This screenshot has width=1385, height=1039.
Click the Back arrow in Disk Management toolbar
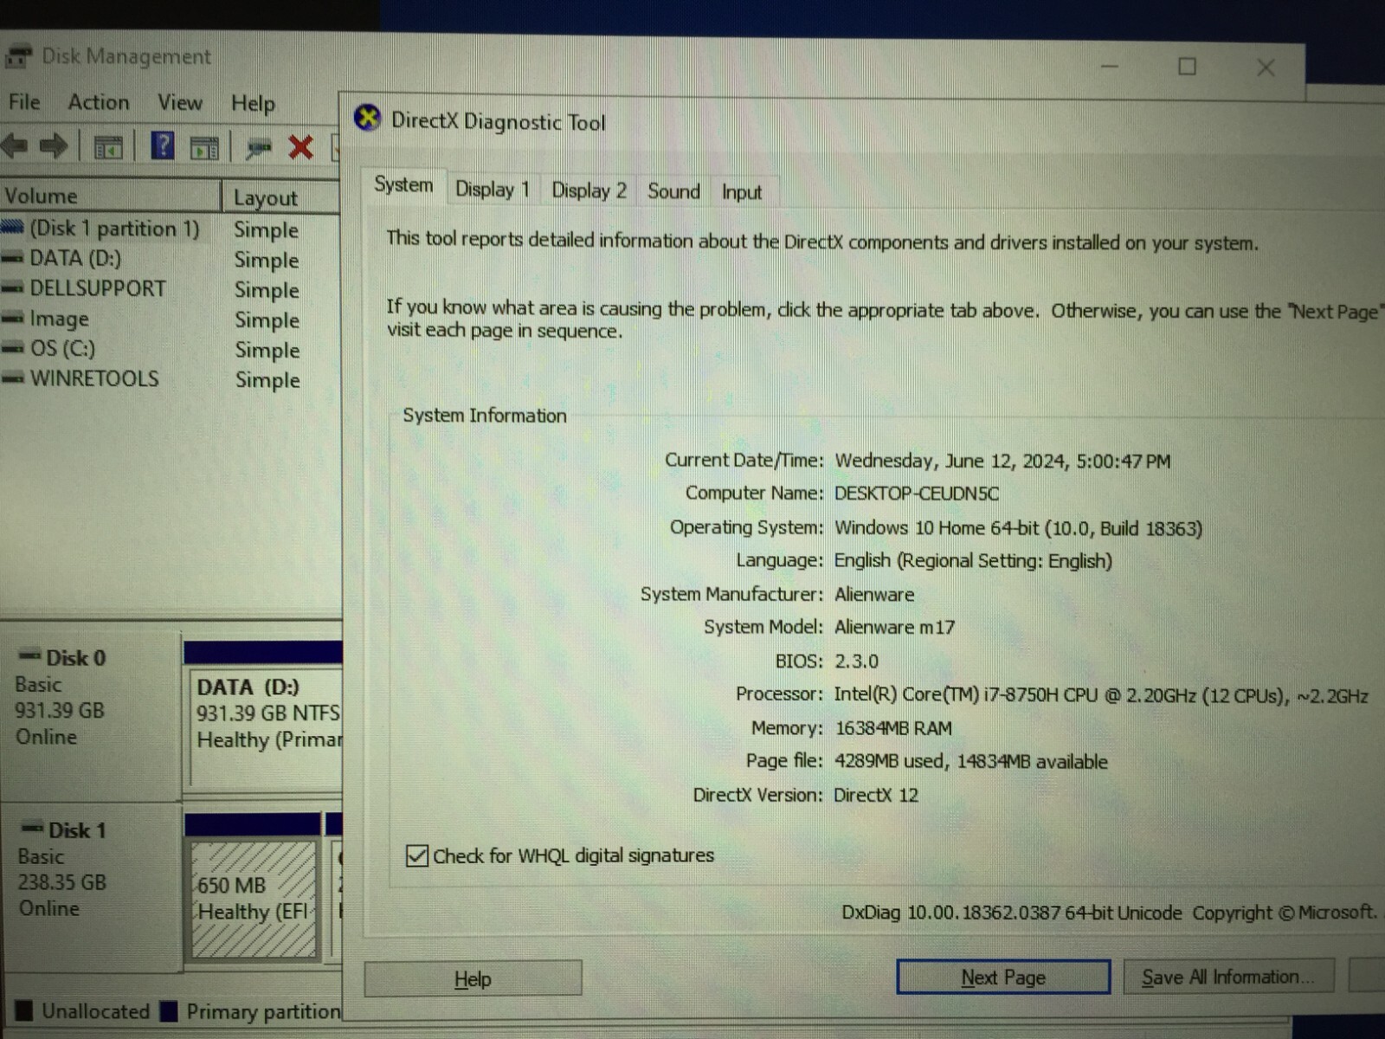pos(15,146)
